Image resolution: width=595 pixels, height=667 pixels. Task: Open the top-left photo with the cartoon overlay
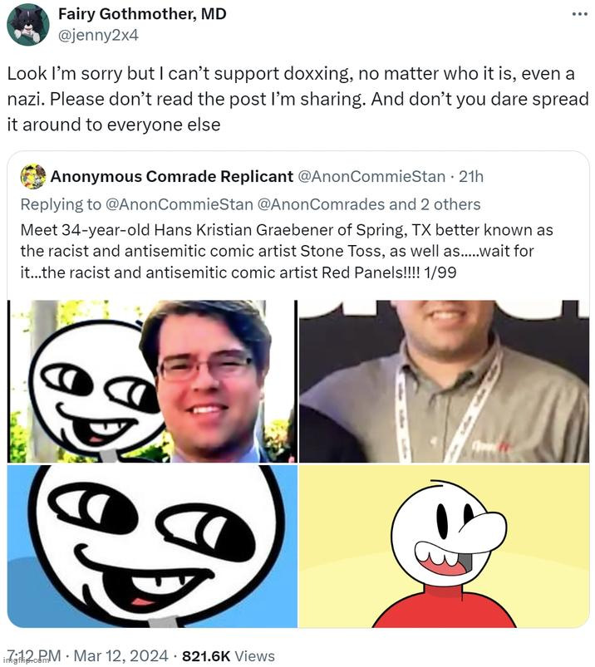point(152,381)
